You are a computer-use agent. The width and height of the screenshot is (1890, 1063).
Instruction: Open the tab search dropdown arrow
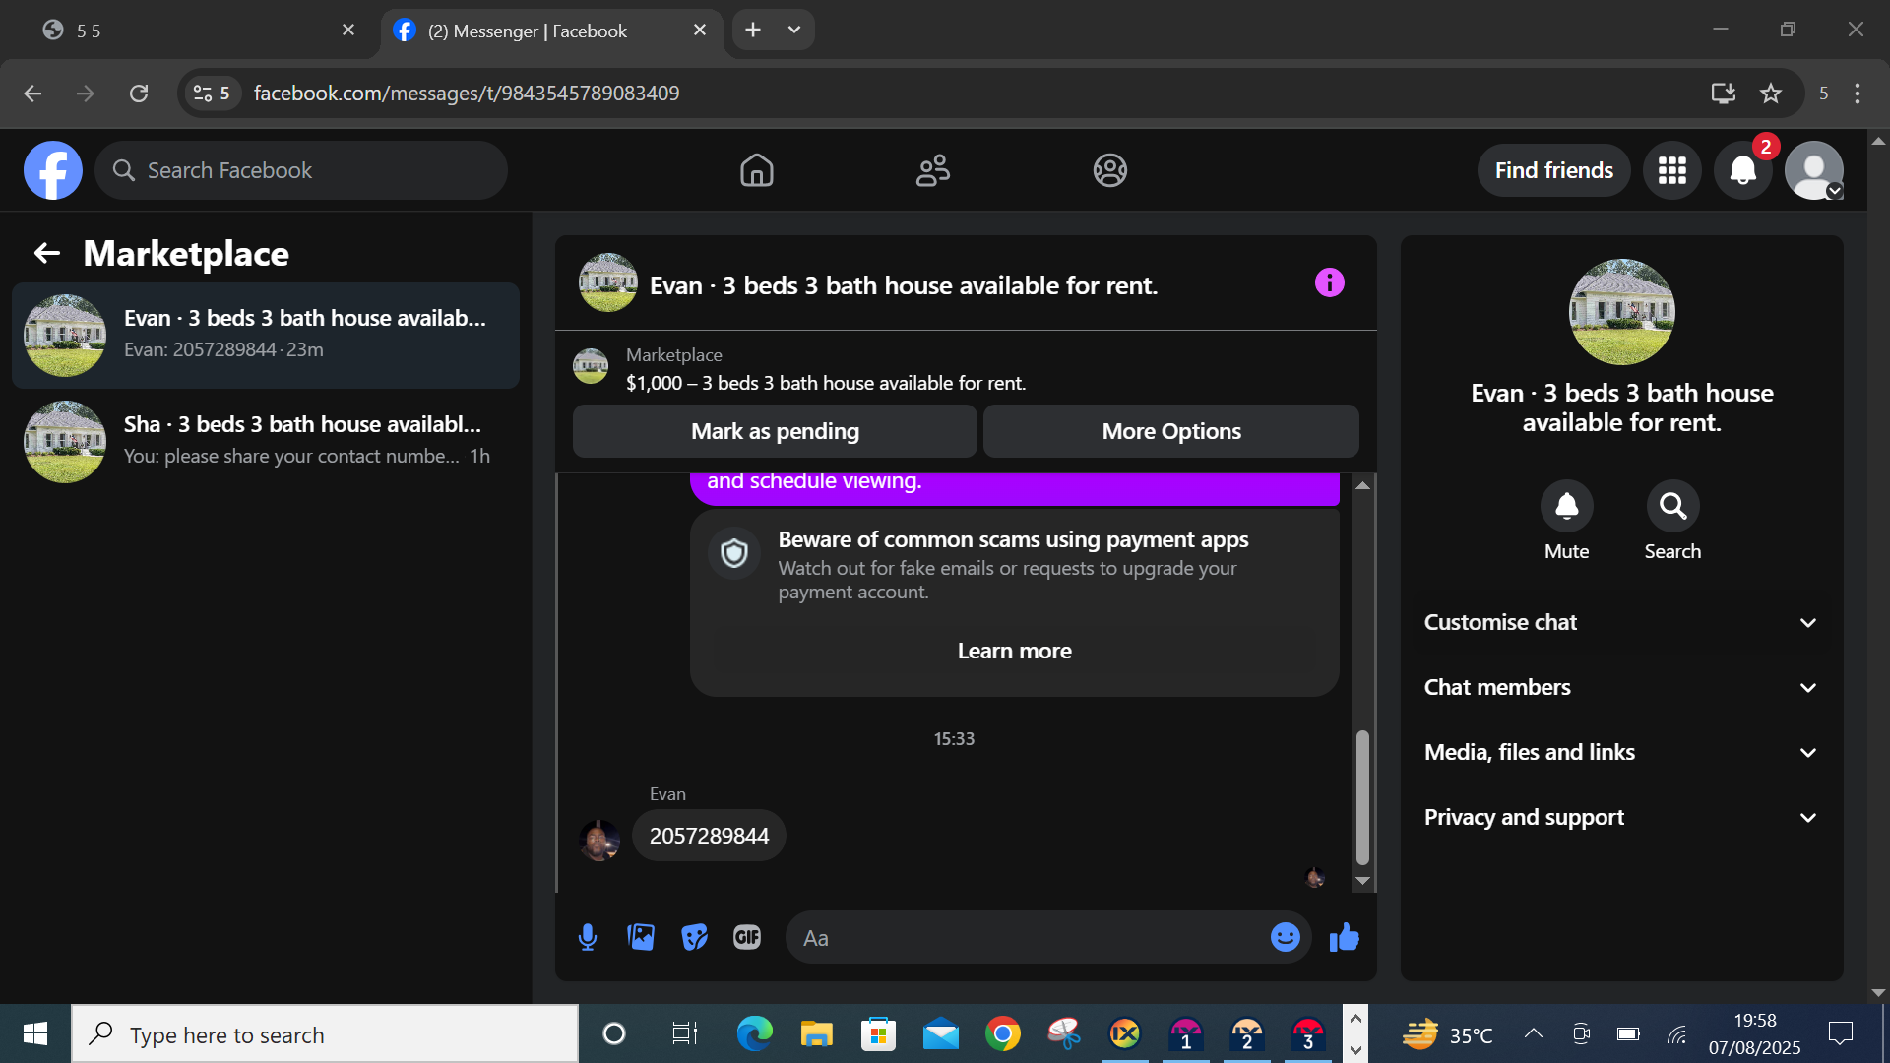[794, 31]
